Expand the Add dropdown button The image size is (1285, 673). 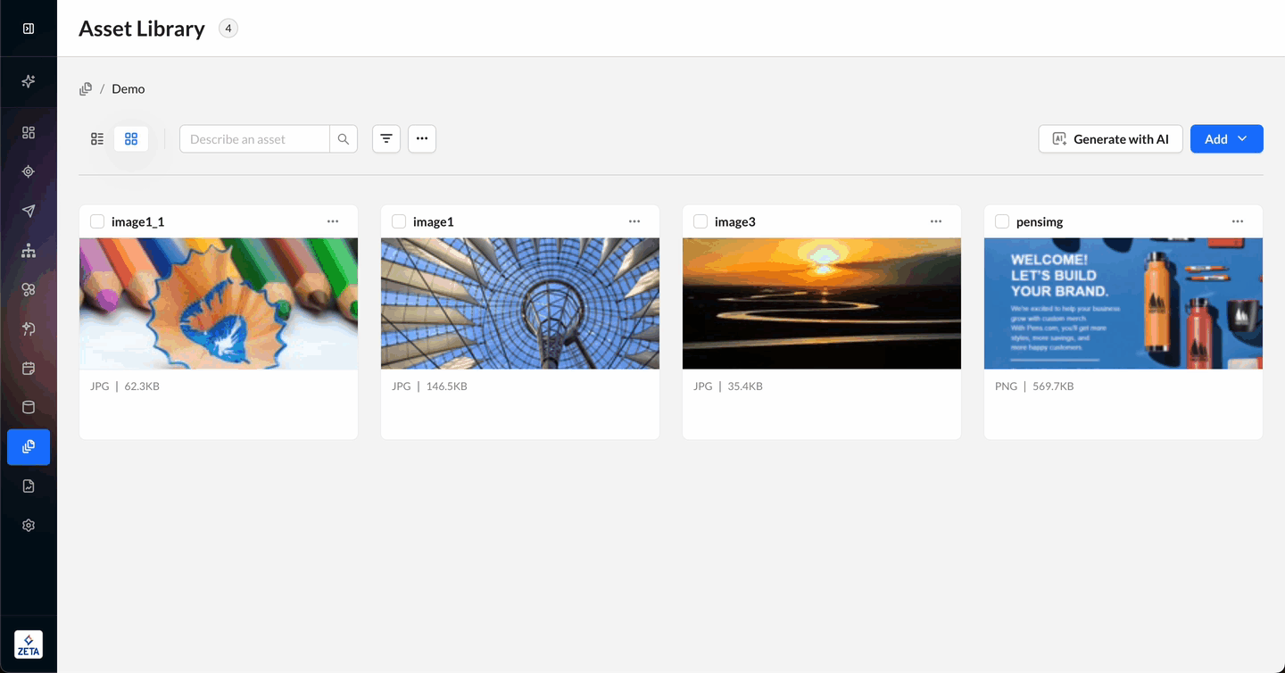[1226, 139]
